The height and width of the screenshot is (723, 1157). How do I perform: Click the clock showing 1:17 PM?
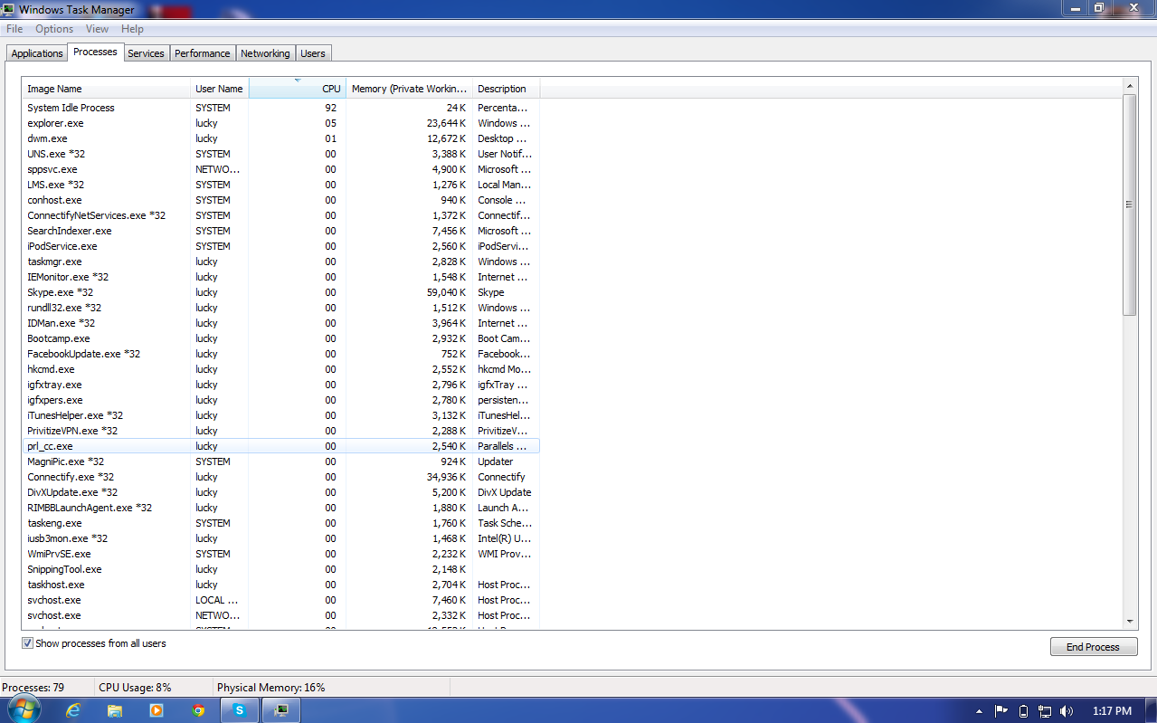(x=1112, y=711)
